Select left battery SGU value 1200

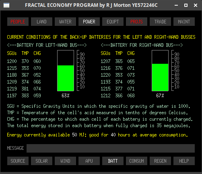[x=12, y=61]
